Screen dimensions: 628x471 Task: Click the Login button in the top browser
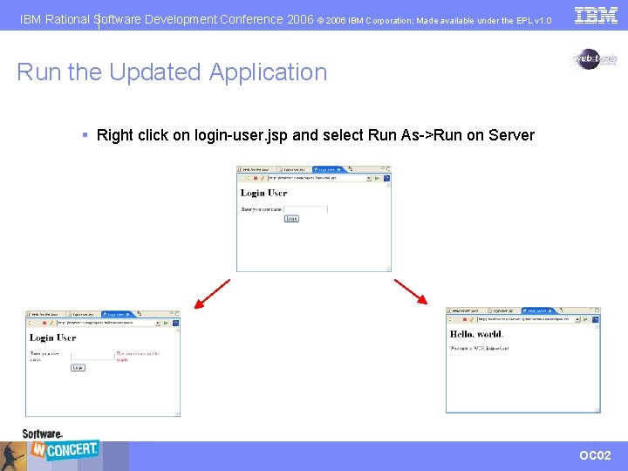(x=291, y=219)
